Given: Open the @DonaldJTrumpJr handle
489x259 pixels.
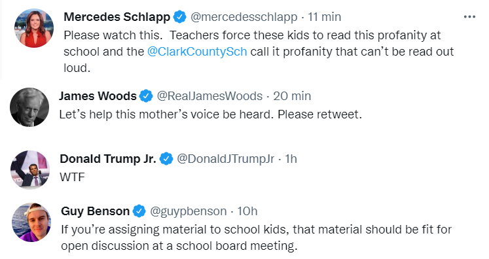Looking at the screenshot, I should [226, 159].
